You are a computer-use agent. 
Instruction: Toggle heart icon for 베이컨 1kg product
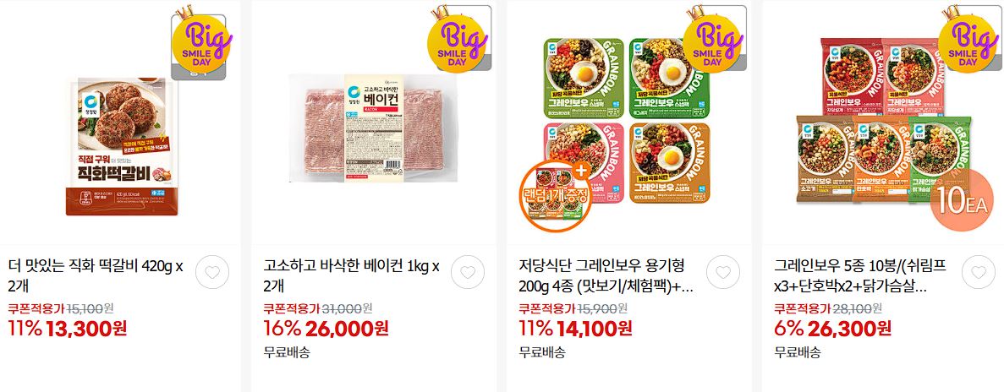[x=468, y=272]
